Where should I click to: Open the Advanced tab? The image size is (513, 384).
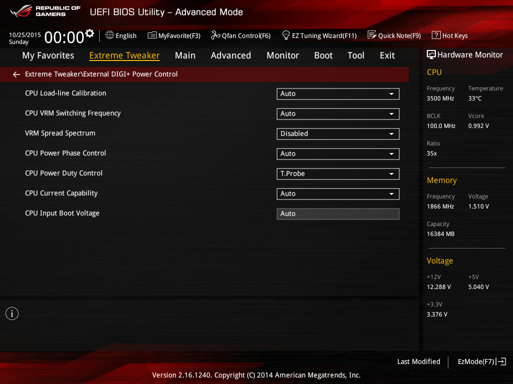231,55
